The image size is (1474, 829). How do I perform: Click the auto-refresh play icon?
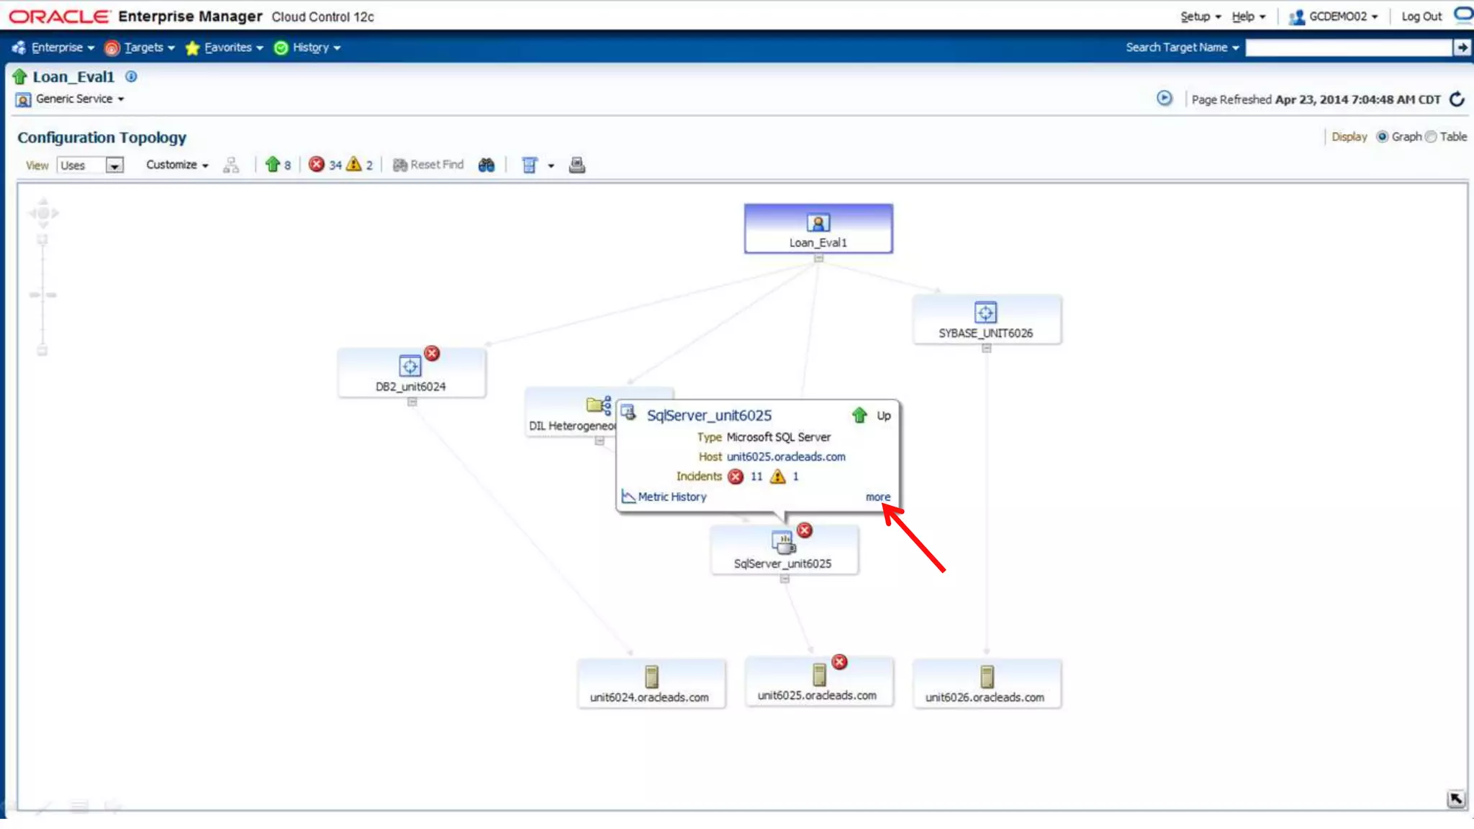click(x=1164, y=99)
